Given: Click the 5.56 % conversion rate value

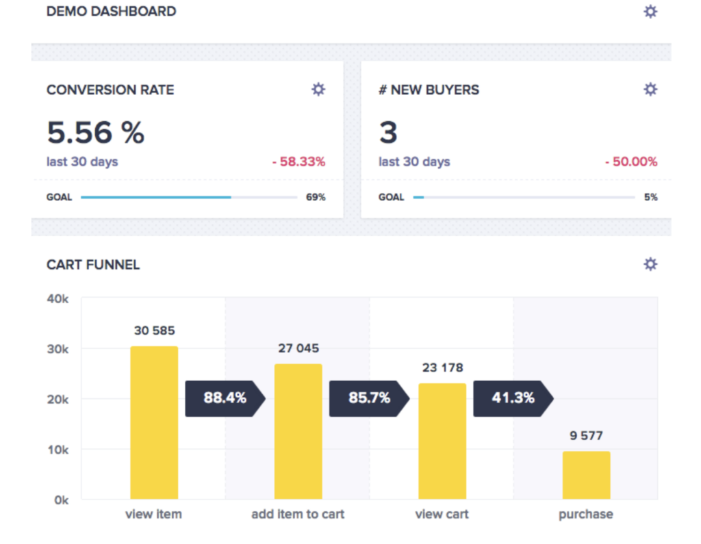Looking at the screenshot, I should click(96, 132).
